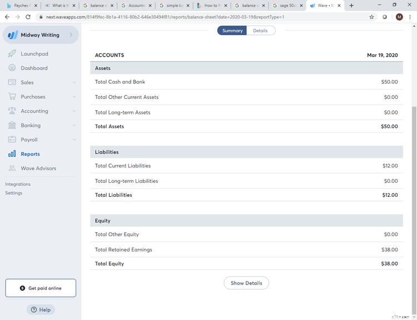Expand the Sales menu chevron

click(x=74, y=82)
